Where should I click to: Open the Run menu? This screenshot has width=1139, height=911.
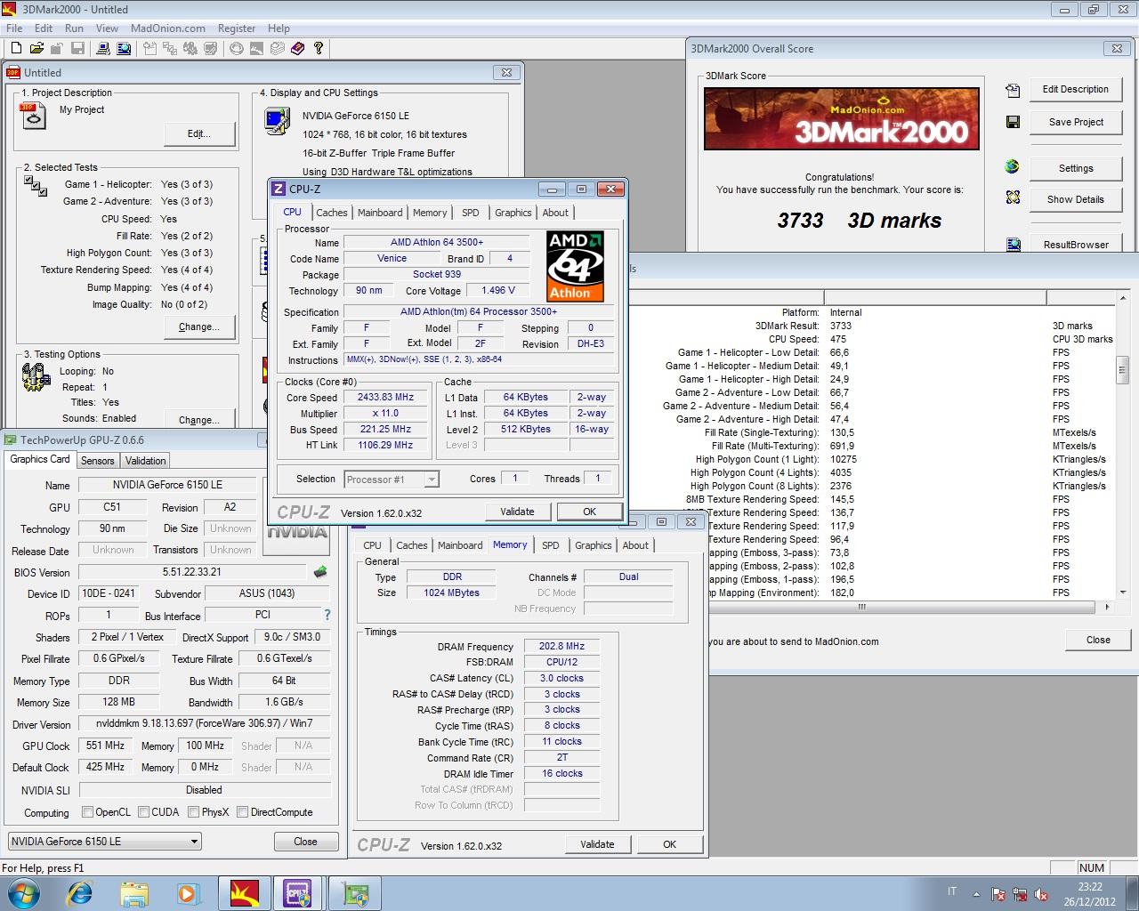pos(74,28)
